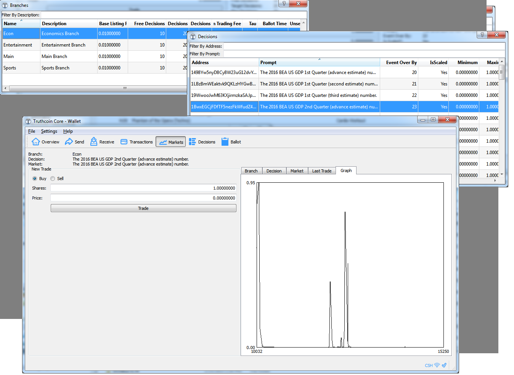Sort Decisions by Prompt column header

click(320, 63)
